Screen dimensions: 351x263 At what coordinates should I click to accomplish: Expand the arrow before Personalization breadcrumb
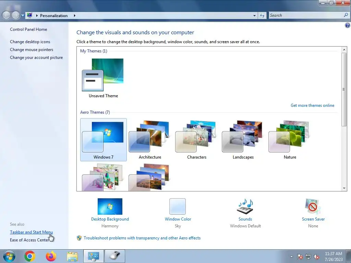(x=37, y=16)
